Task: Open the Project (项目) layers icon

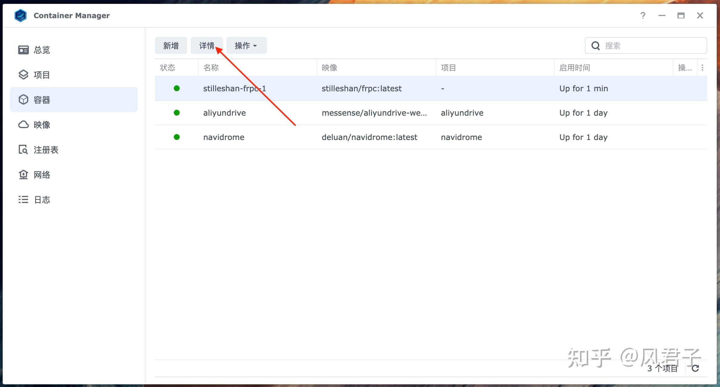Action: 23,75
